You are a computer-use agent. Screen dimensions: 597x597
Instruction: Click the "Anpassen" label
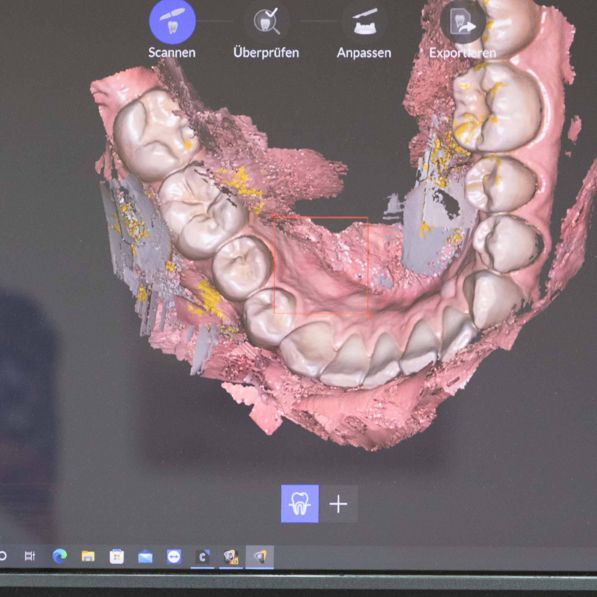[x=364, y=53]
